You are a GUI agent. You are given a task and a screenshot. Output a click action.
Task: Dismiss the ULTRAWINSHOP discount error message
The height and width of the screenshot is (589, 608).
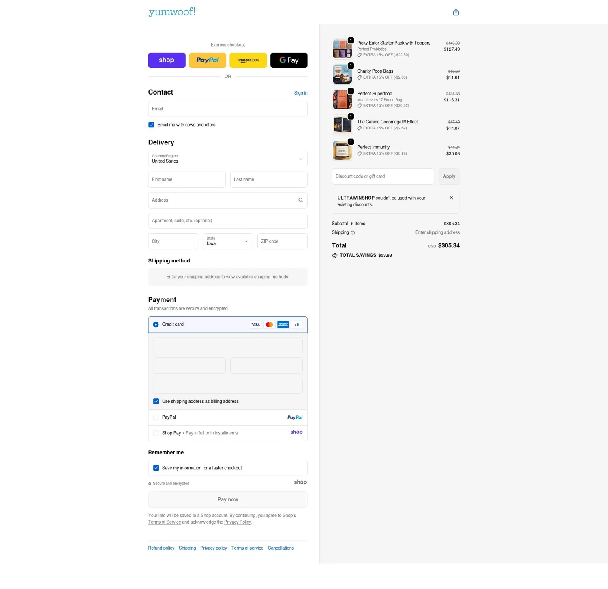point(451,198)
